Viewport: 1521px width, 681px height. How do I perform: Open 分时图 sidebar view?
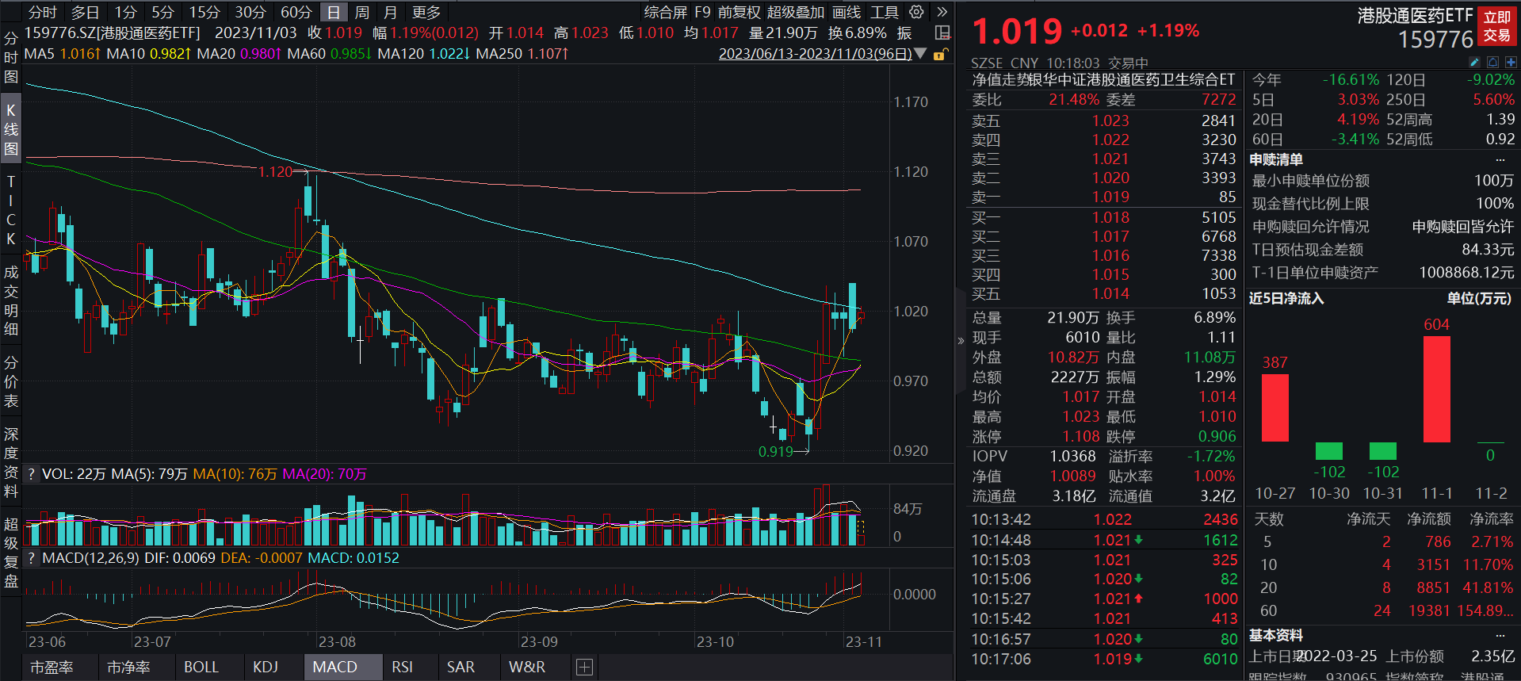point(11,57)
